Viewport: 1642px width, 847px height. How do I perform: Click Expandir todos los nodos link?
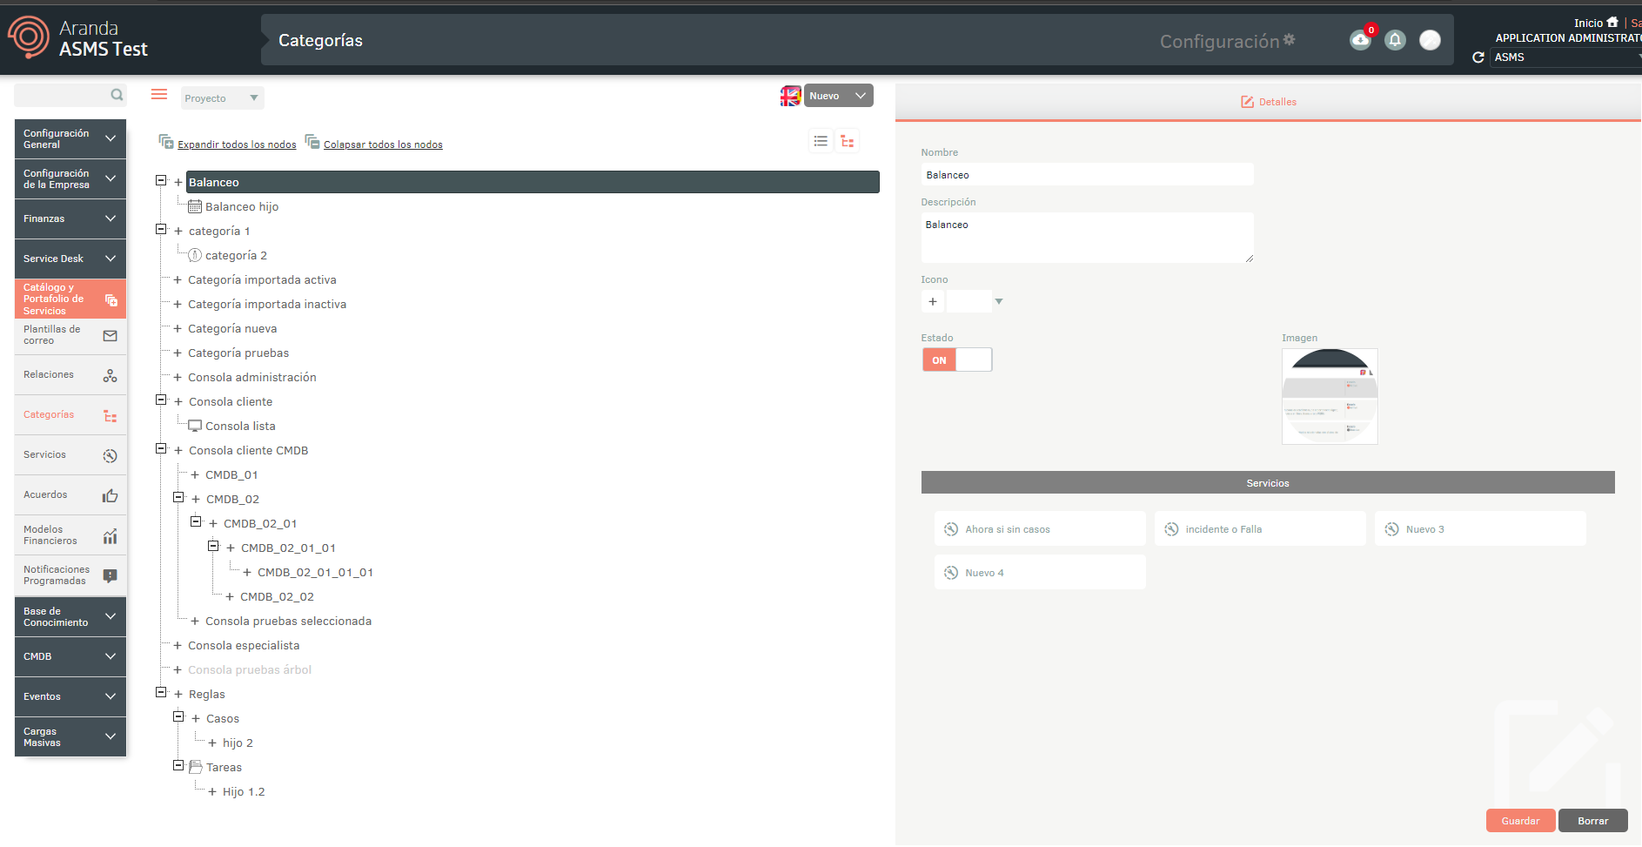(237, 145)
